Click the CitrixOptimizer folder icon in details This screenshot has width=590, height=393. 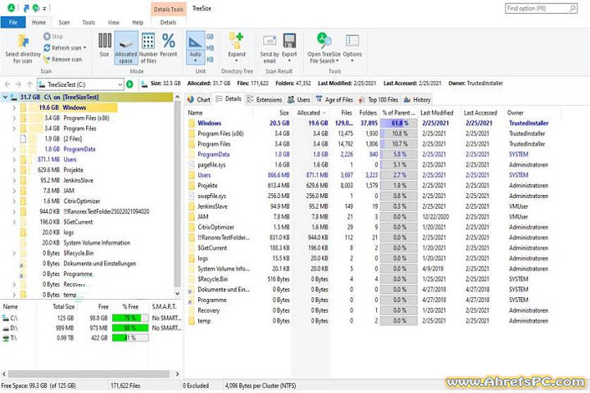[x=192, y=227]
